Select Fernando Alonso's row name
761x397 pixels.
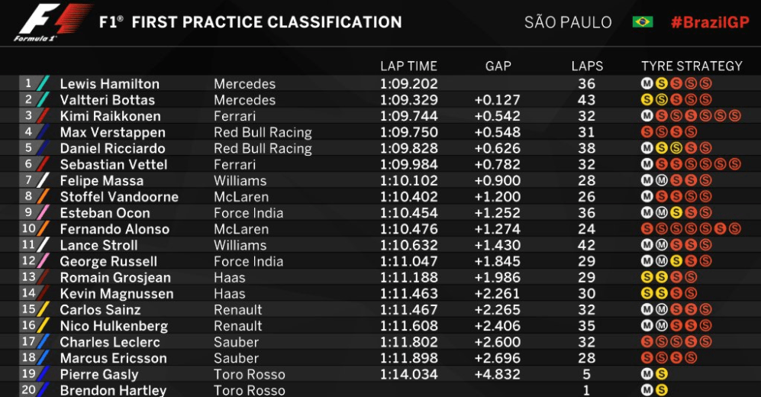click(114, 229)
